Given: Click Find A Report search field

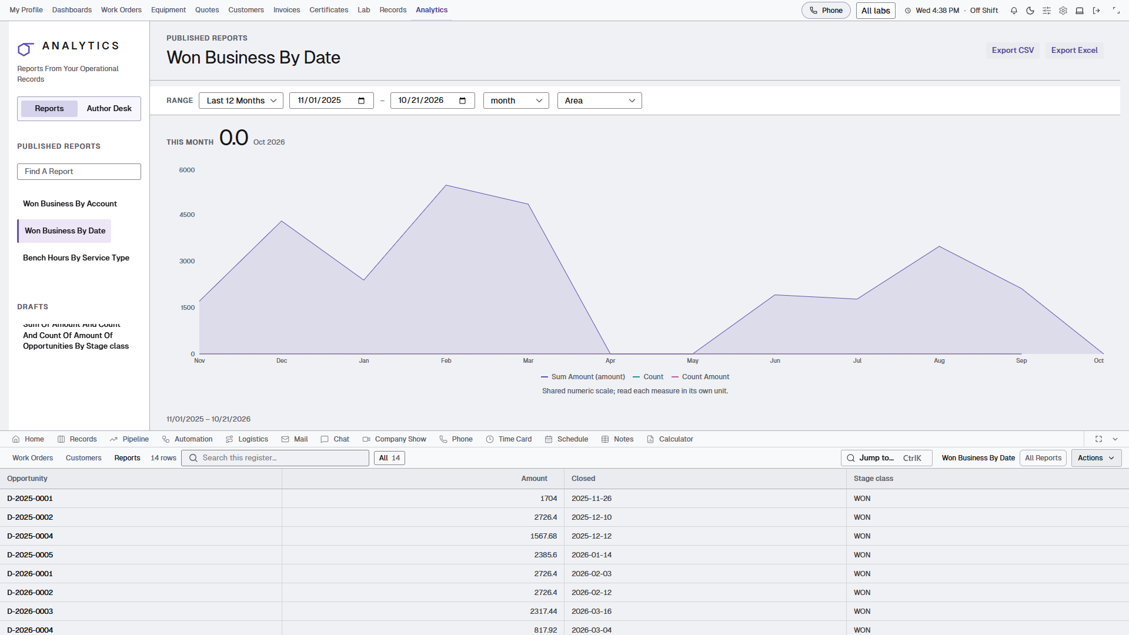Looking at the screenshot, I should pyautogui.click(x=79, y=172).
